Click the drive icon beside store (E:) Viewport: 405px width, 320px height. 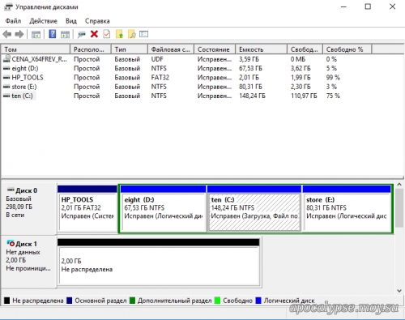point(6,87)
